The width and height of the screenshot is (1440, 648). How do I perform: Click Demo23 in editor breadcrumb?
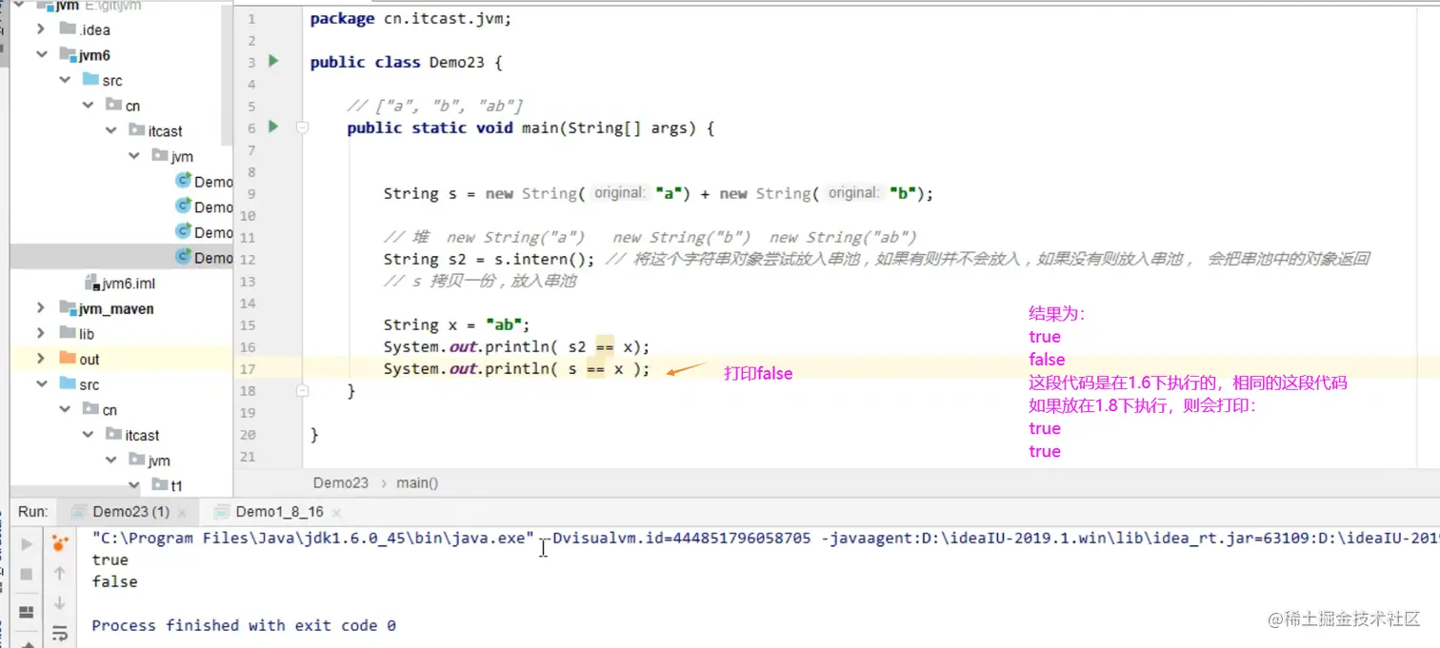pyautogui.click(x=341, y=482)
